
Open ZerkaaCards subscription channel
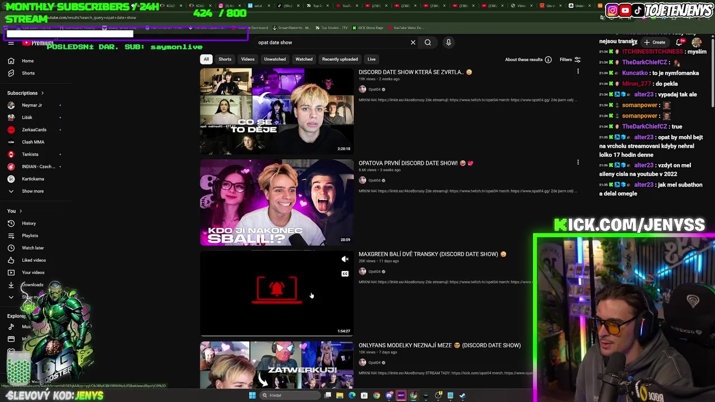34,130
